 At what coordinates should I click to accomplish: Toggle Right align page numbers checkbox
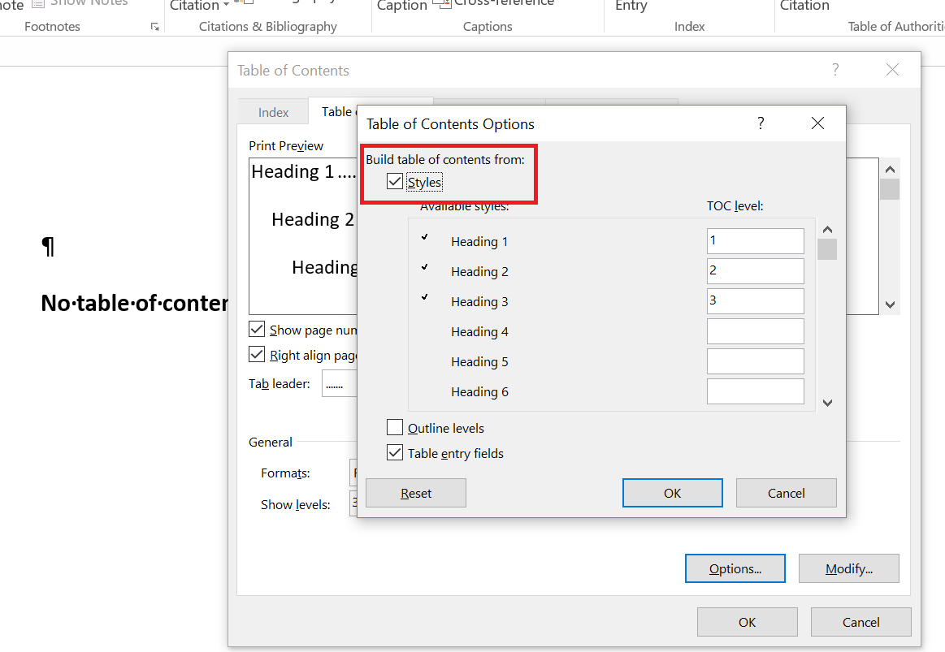tap(257, 355)
